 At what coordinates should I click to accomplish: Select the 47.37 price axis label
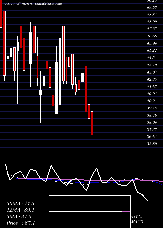coord(152,29)
